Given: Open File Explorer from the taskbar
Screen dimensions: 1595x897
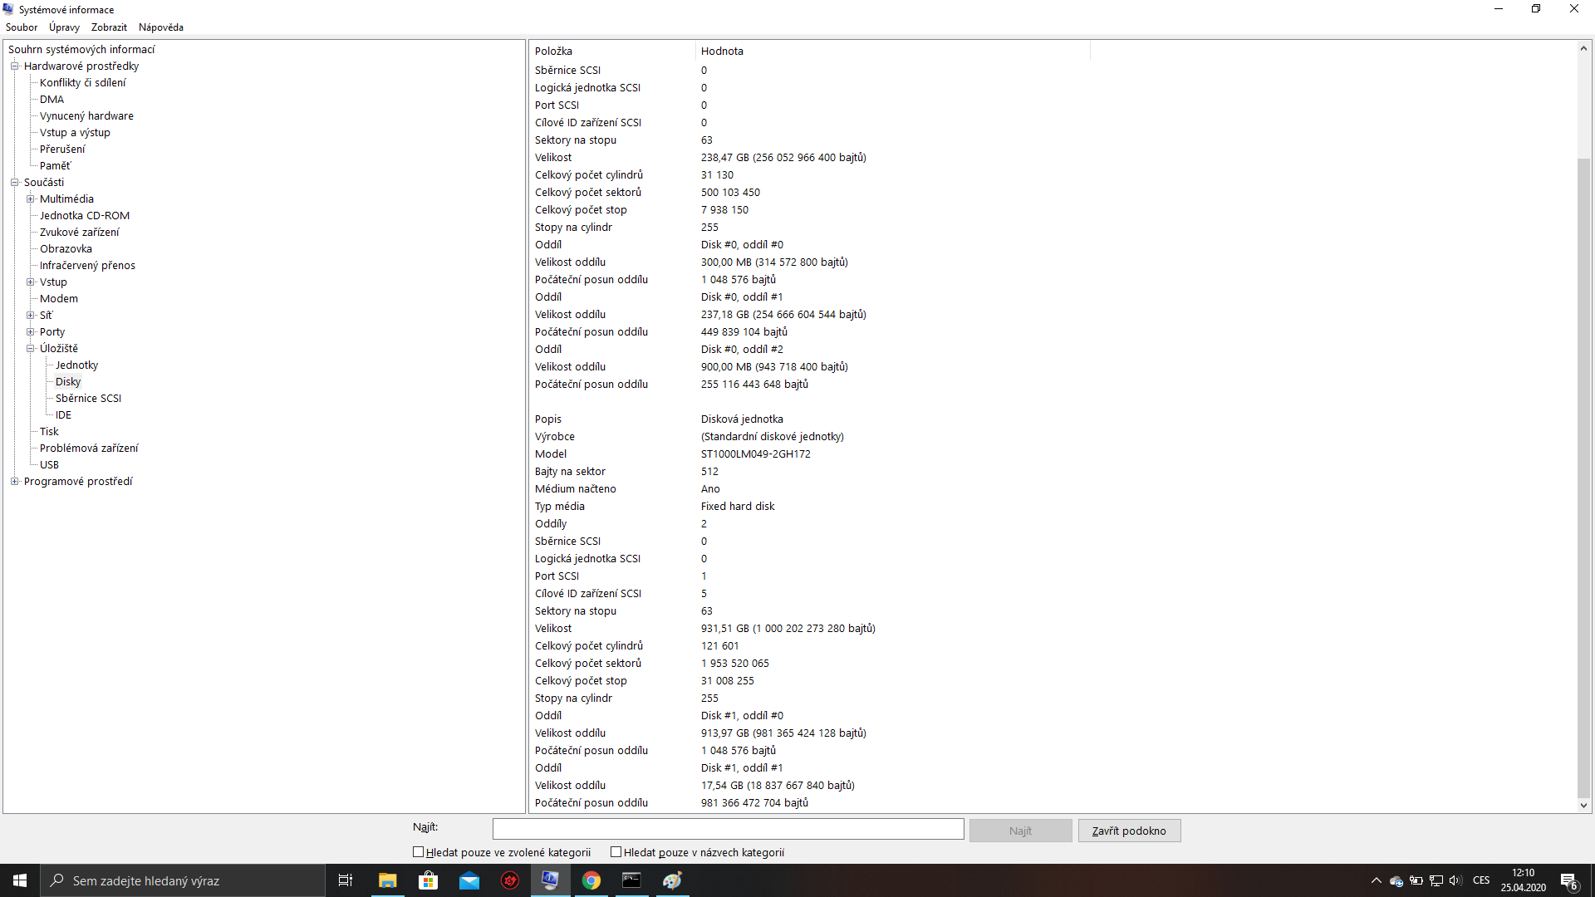Looking at the screenshot, I should coord(387,880).
